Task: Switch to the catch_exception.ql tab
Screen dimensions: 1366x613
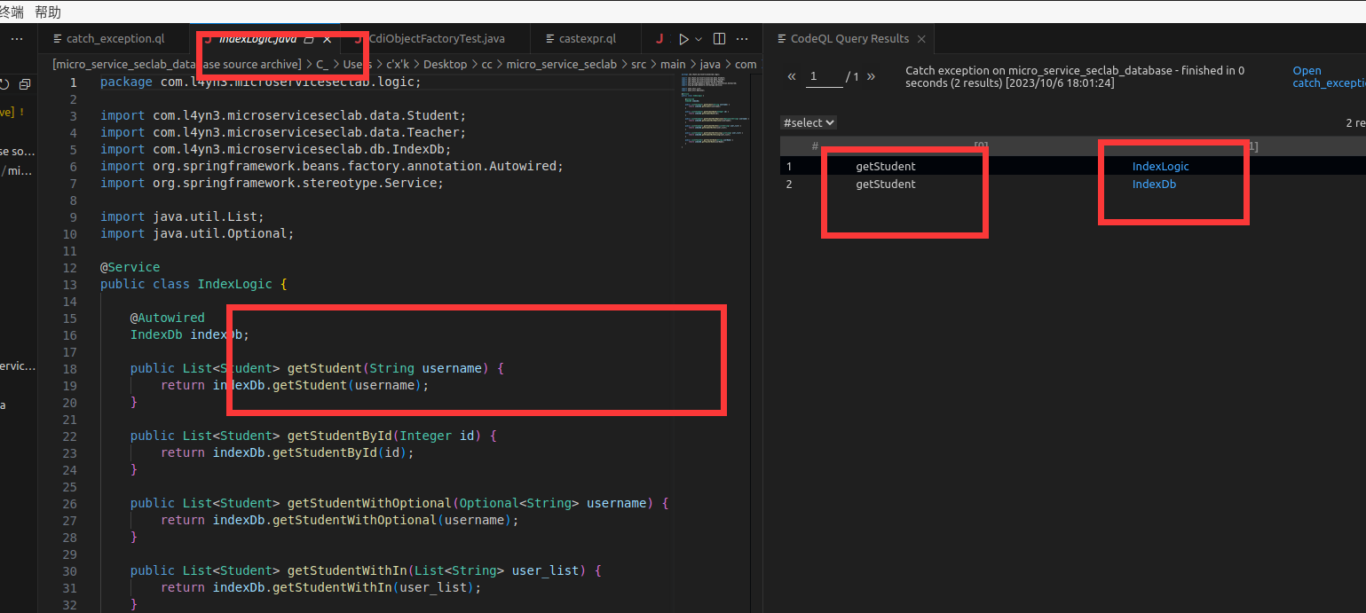Action: 114,39
